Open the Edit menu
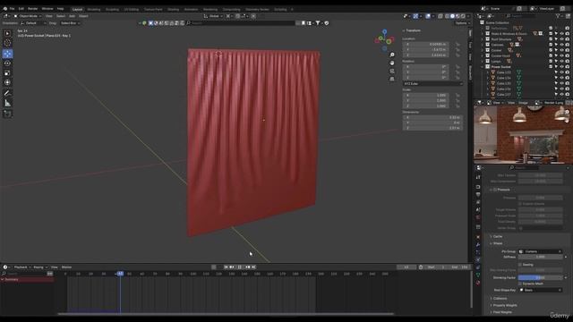Screen dimensions: 573x322 21,9
